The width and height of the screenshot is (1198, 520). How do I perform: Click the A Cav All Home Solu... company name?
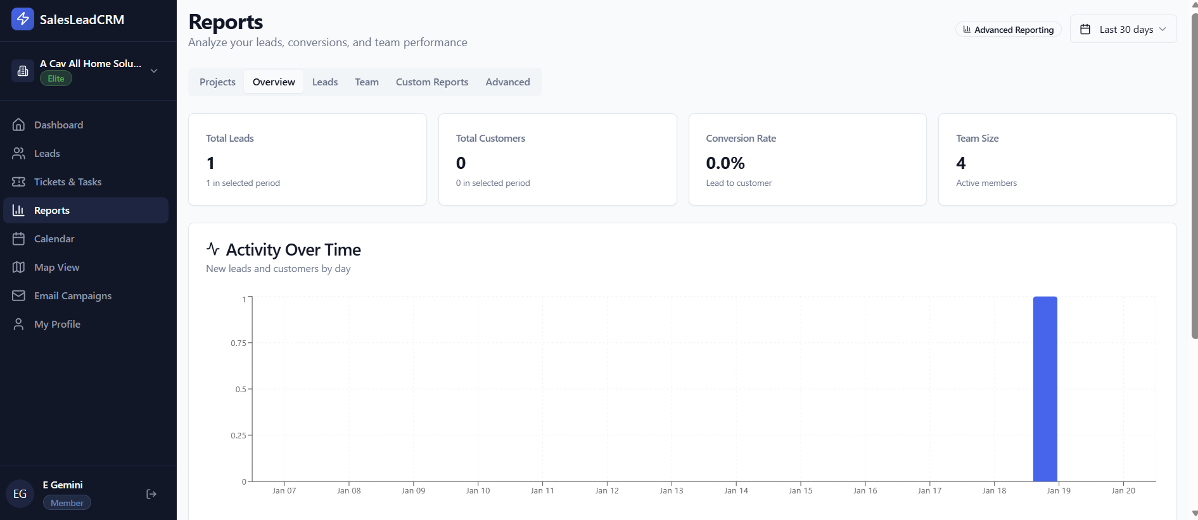pos(91,63)
